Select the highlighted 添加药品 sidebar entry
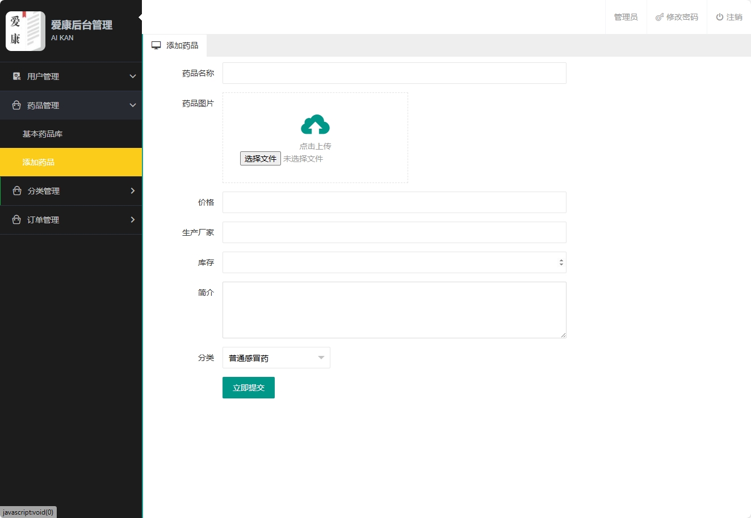This screenshot has width=751, height=518. click(x=39, y=163)
